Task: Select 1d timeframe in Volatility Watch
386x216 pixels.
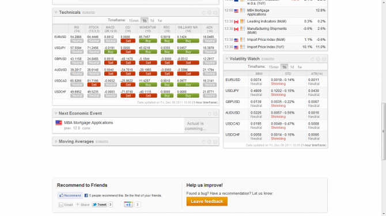Action: tap(292, 67)
